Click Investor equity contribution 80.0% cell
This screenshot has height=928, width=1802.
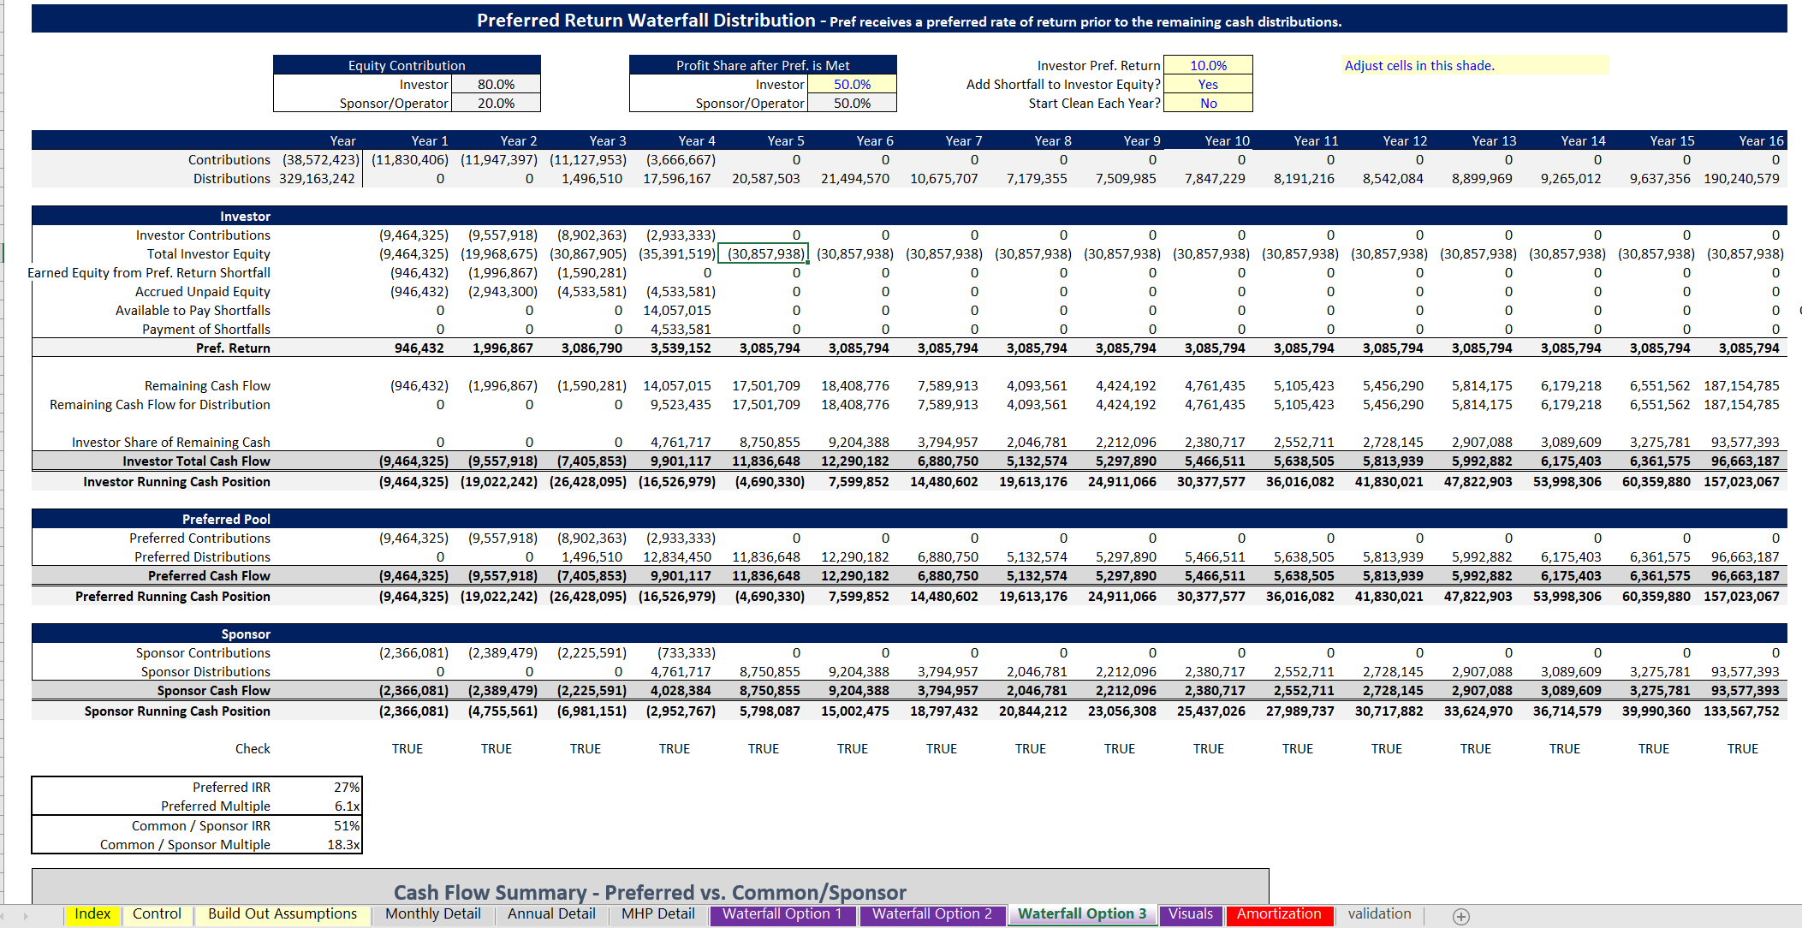pyautogui.click(x=496, y=84)
